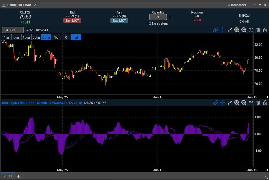This screenshot has height=180, width=269.
Task: Toggle lock on the MACD panel
Action: click(265, 103)
